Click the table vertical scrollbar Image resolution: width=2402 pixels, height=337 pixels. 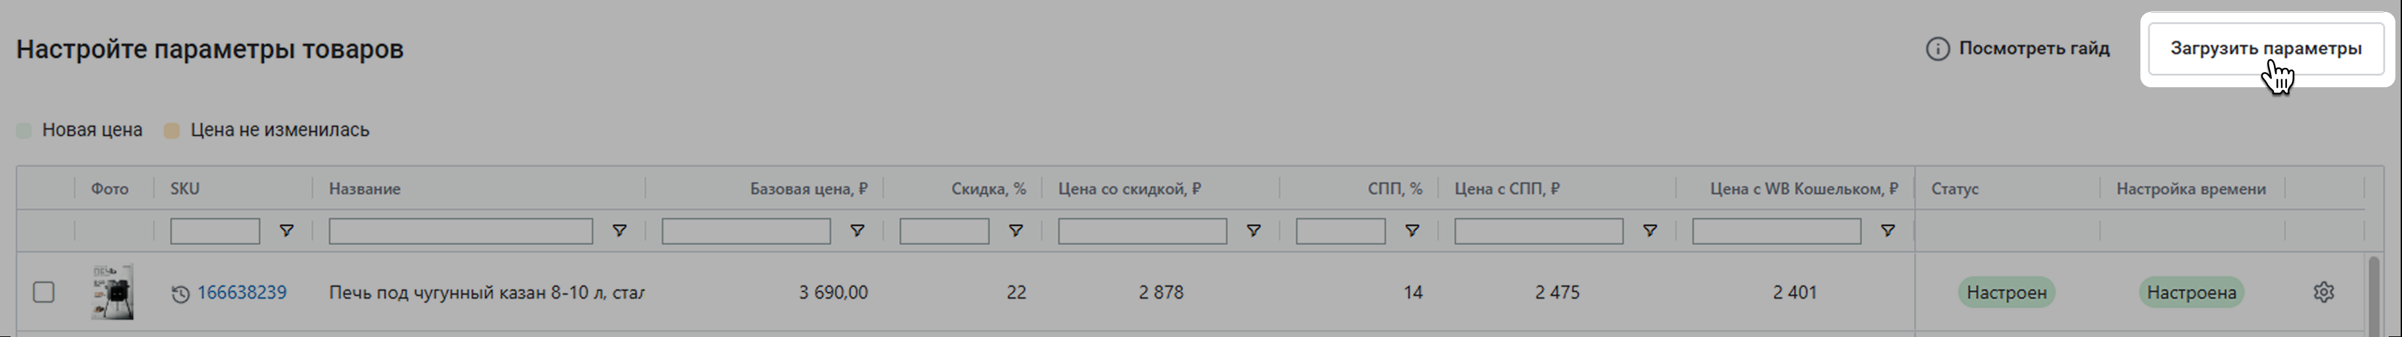pos(2374,294)
